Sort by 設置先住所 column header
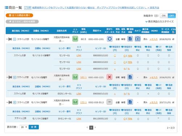The width and height of the screenshot is (182, 136). pos(62,31)
